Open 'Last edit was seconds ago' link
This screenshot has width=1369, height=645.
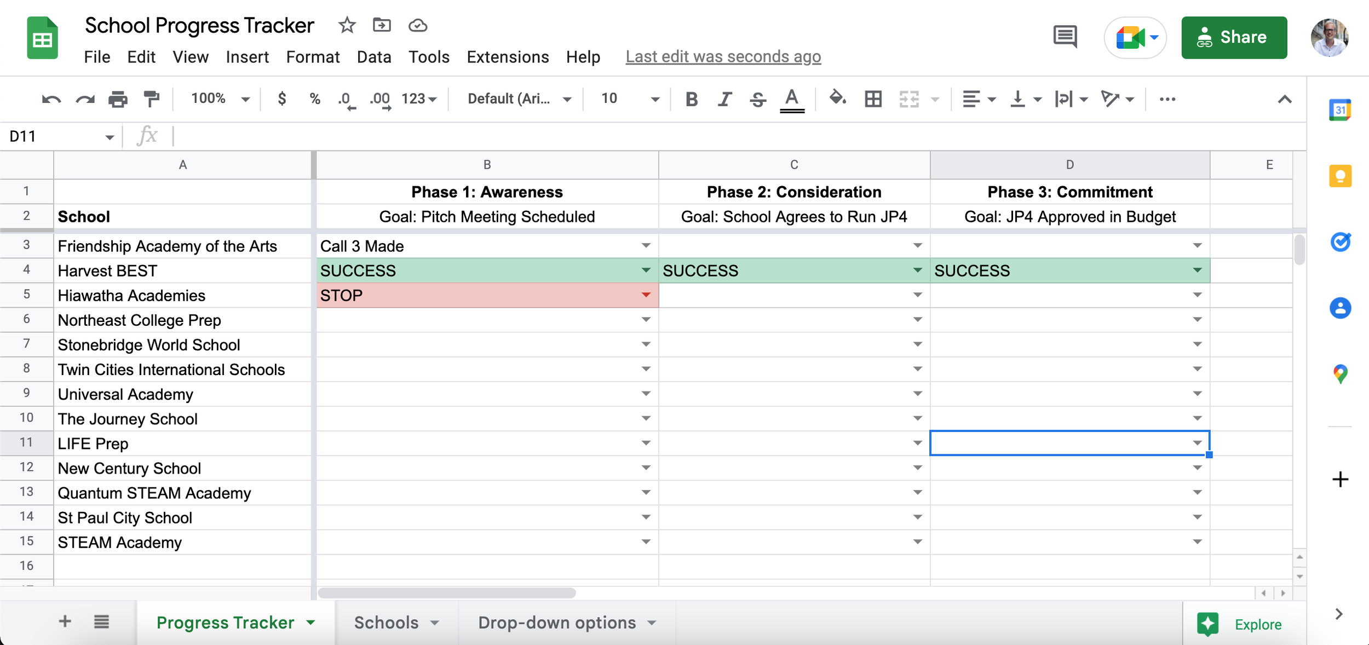(723, 57)
